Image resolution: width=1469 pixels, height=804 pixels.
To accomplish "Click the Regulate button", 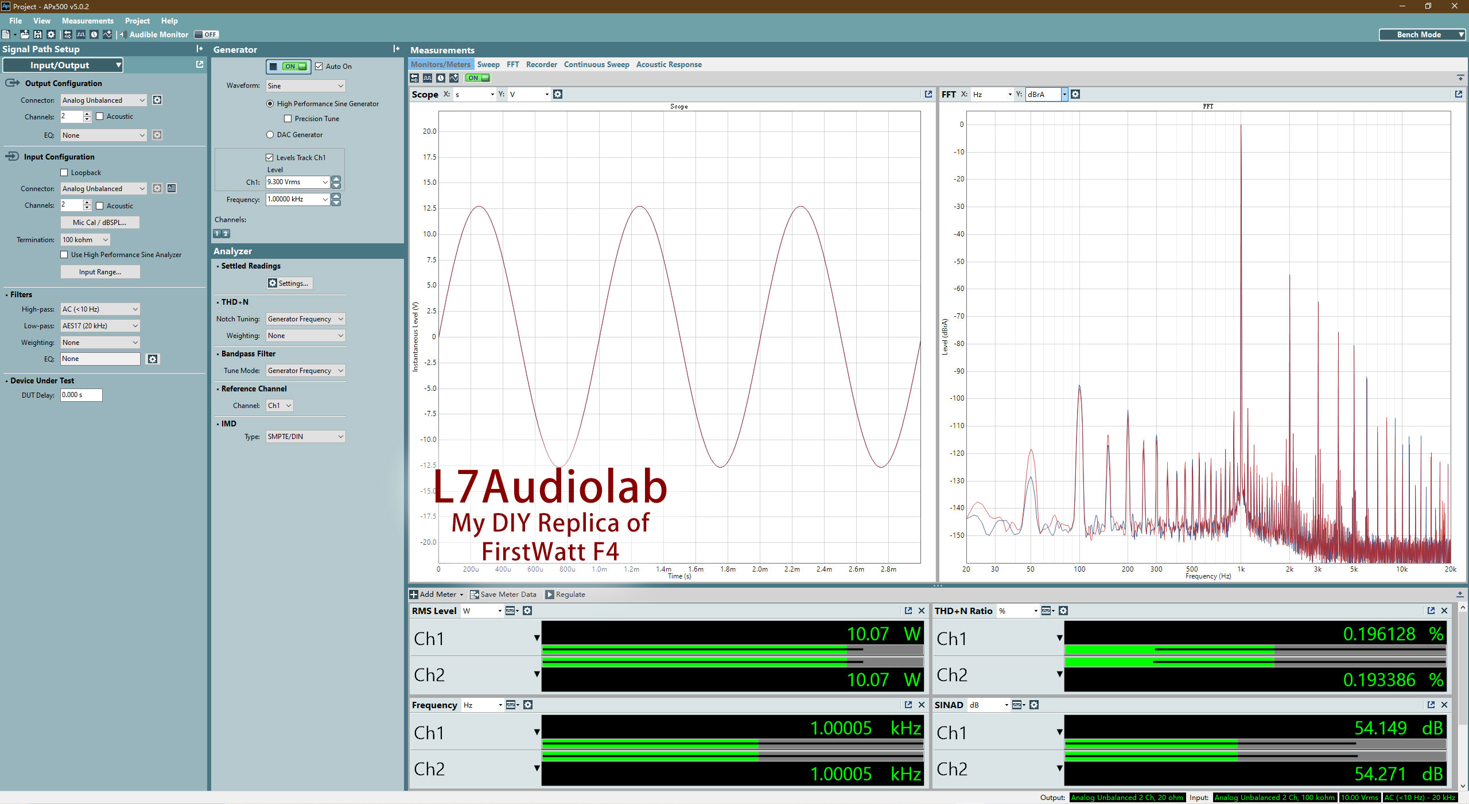I will pos(565,595).
